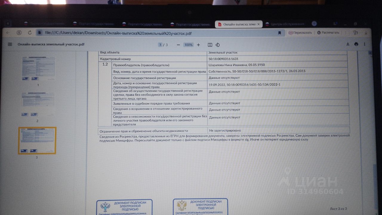Click the right electronic signature stamp
The height and width of the screenshot is (215, 382).
pyautogui.click(x=201, y=207)
